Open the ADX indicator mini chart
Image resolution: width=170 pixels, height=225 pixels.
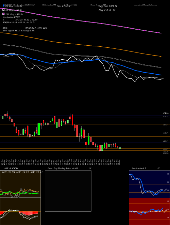tap(20, 184)
